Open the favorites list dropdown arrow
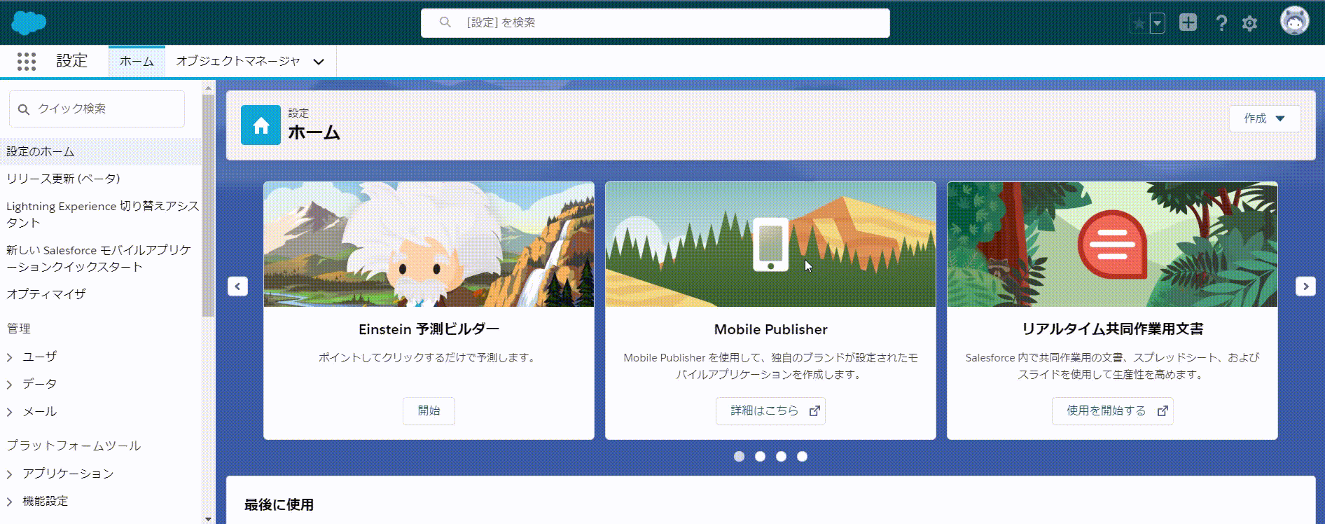The height and width of the screenshot is (524, 1325). [1158, 23]
